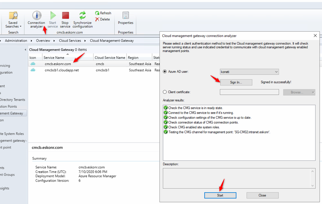The width and height of the screenshot is (322, 204).
Task: Click the Stop service icon
Action: coord(65,20)
